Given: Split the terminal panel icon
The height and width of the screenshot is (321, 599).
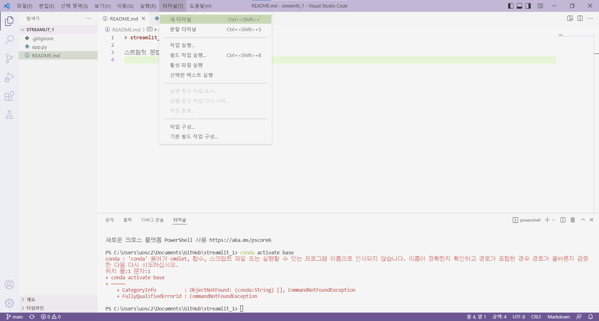Looking at the screenshot, I should coord(563,220).
